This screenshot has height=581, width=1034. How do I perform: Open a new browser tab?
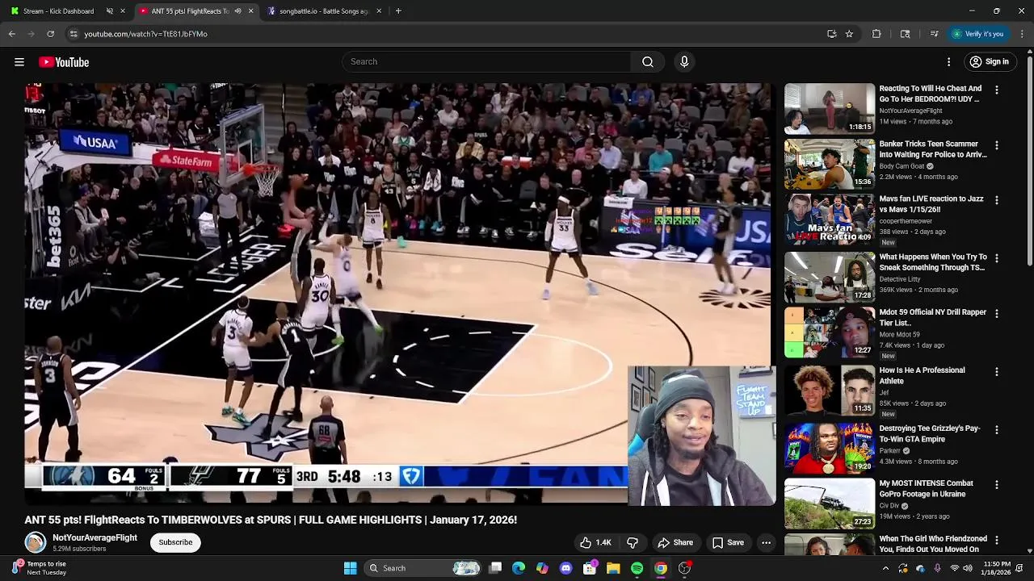click(398, 11)
